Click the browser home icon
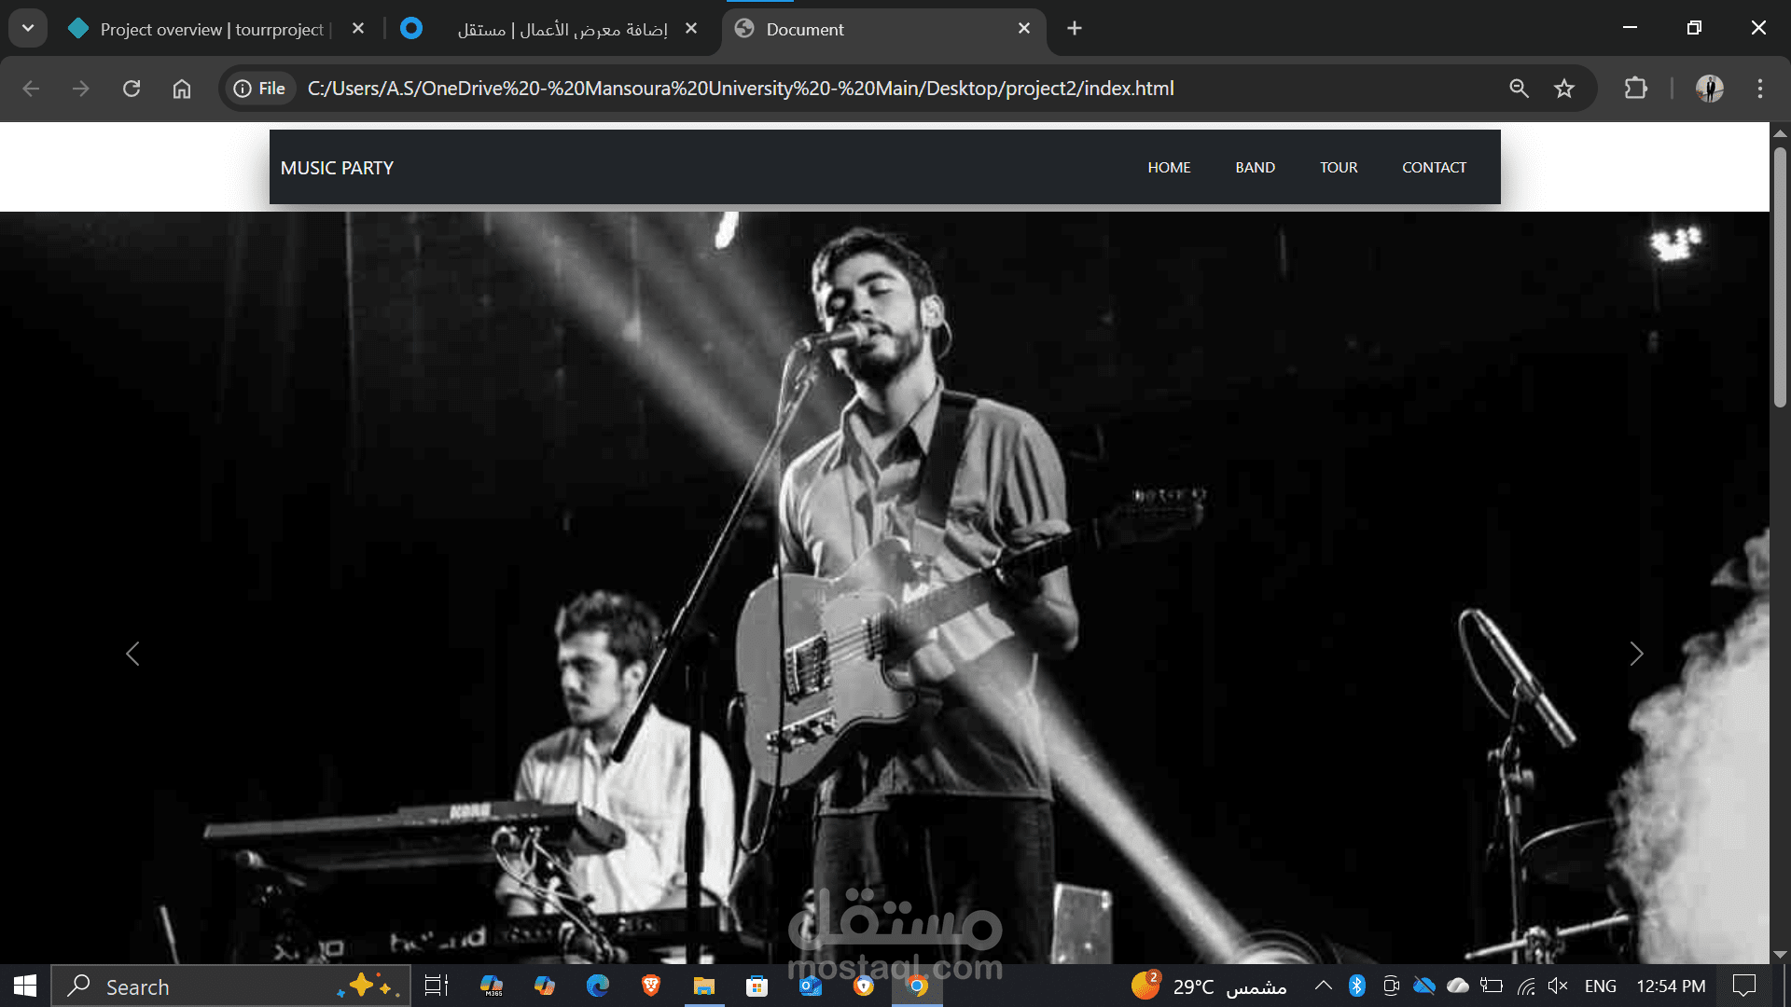This screenshot has height=1007, width=1791. (x=182, y=89)
